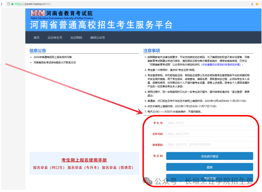This screenshot has height=192, width=262.
Task: Click the shield icon in address bar
Action: coord(8,4)
